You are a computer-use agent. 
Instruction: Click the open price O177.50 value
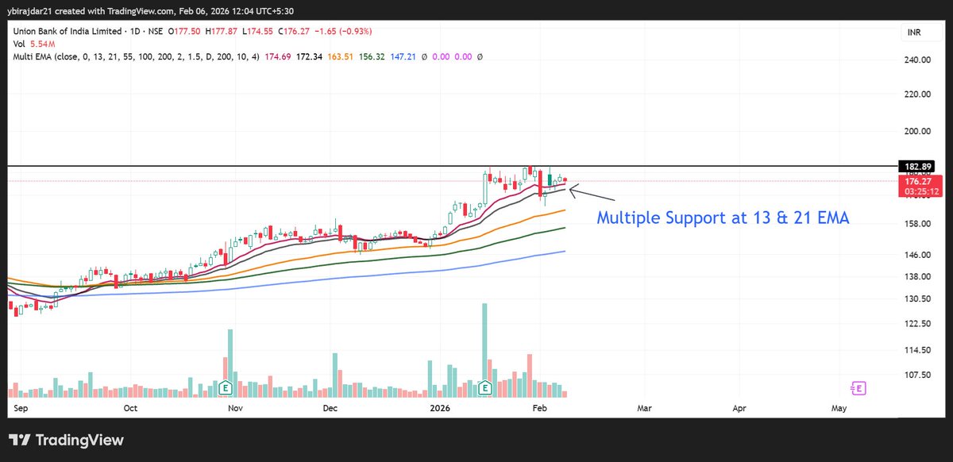[183, 31]
